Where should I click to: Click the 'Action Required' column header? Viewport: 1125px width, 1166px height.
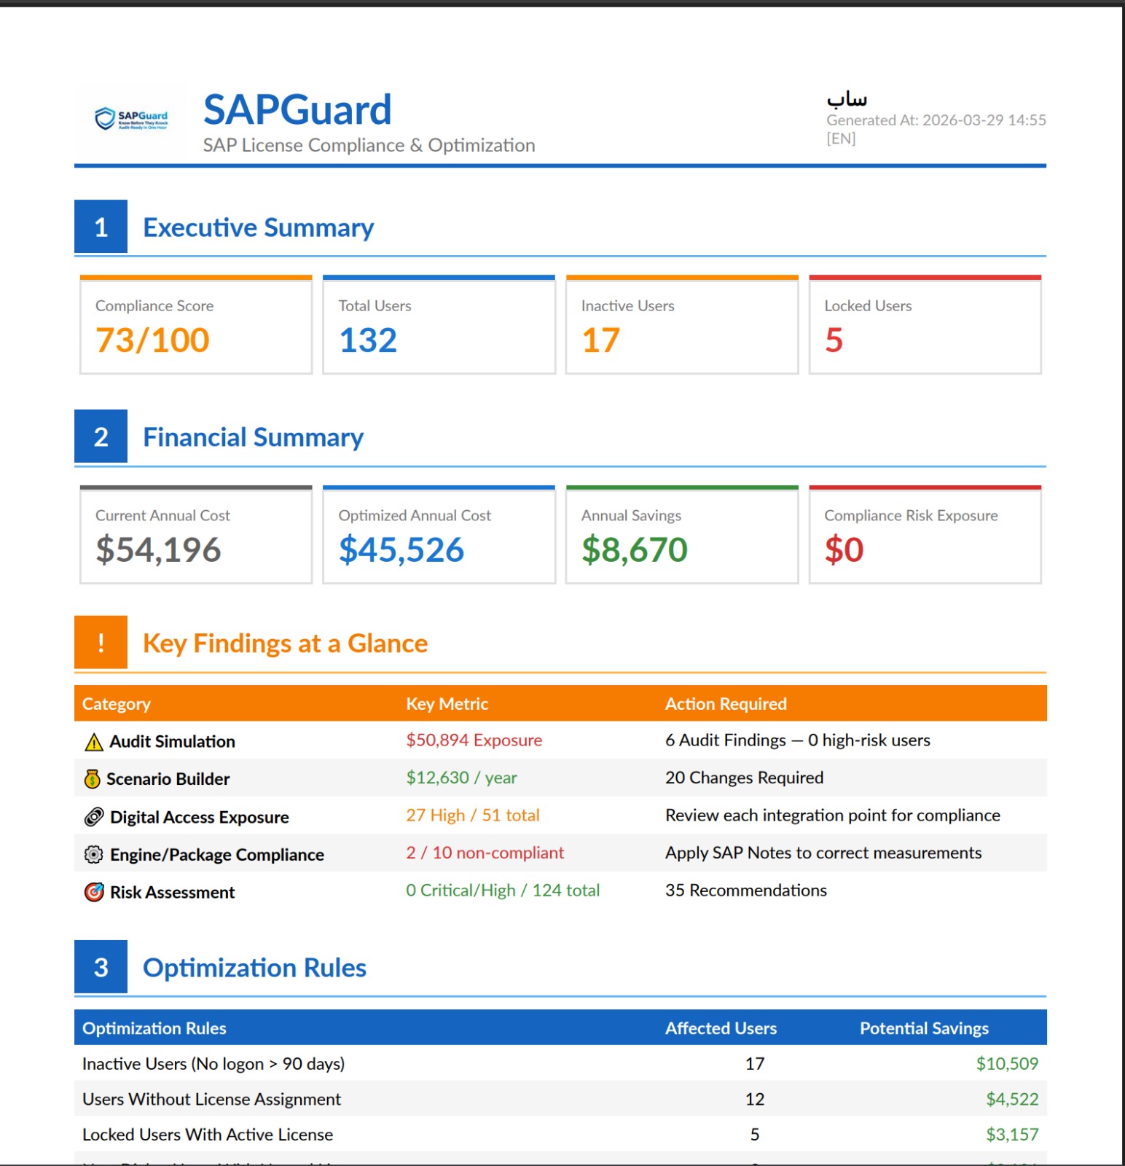726,704
